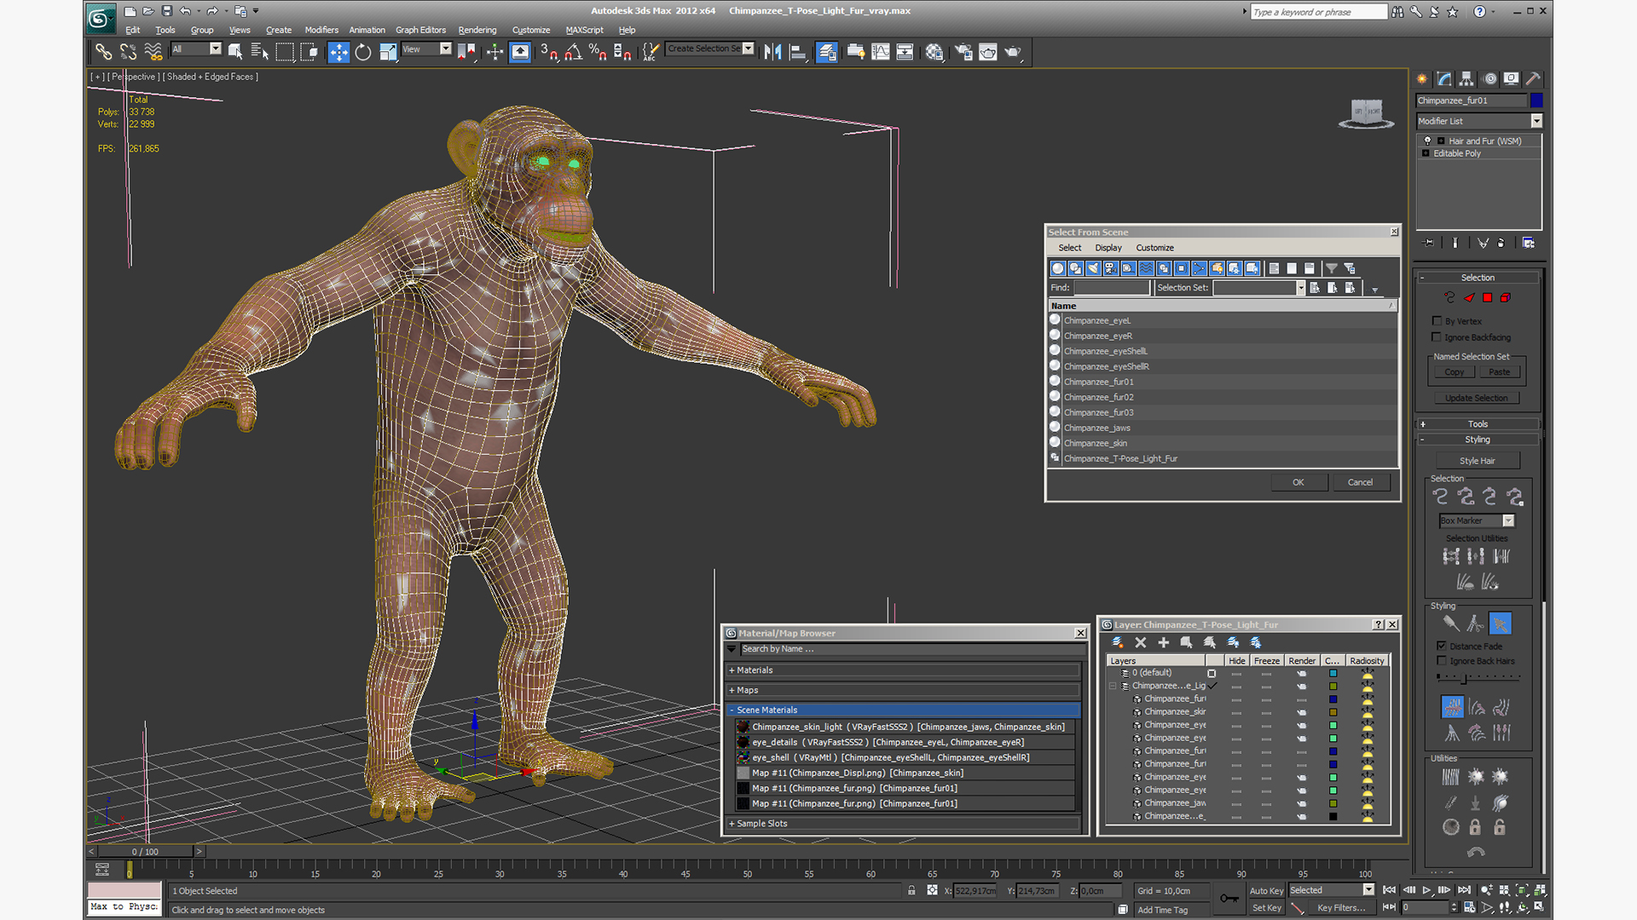This screenshot has width=1637, height=920.
Task: Click the Play Animation button
Action: point(1426,890)
